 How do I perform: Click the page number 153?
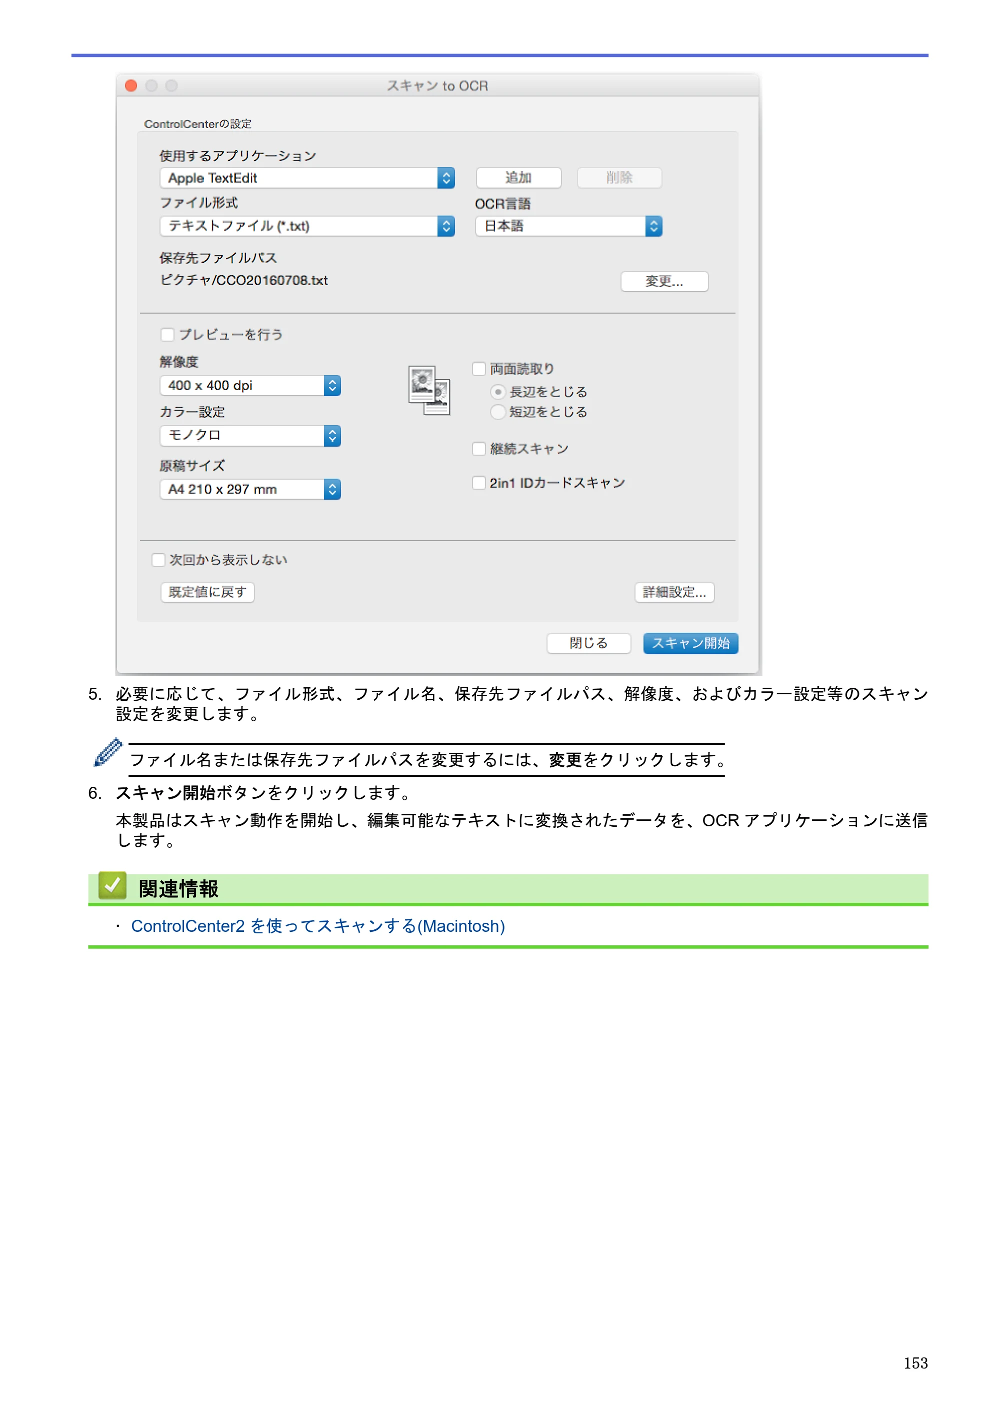pyautogui.click(x=915, y=1363)
